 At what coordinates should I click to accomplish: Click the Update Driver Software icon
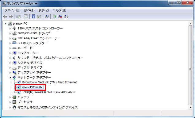point(55,17)
